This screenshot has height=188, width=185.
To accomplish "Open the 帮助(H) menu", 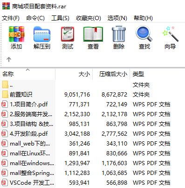I will tap(143, 18).
